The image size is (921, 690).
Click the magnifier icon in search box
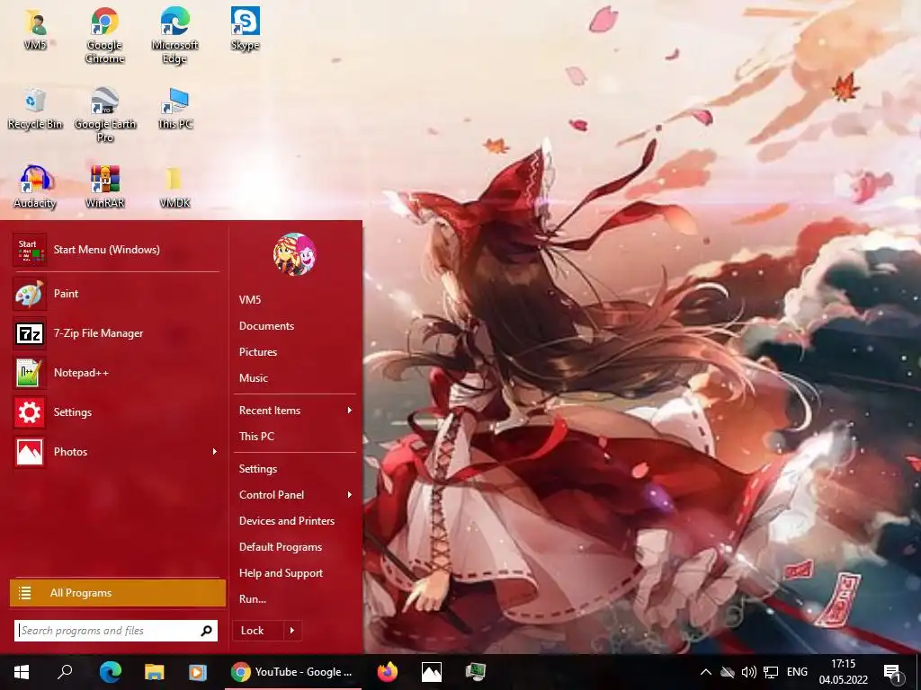coord(206,631)
